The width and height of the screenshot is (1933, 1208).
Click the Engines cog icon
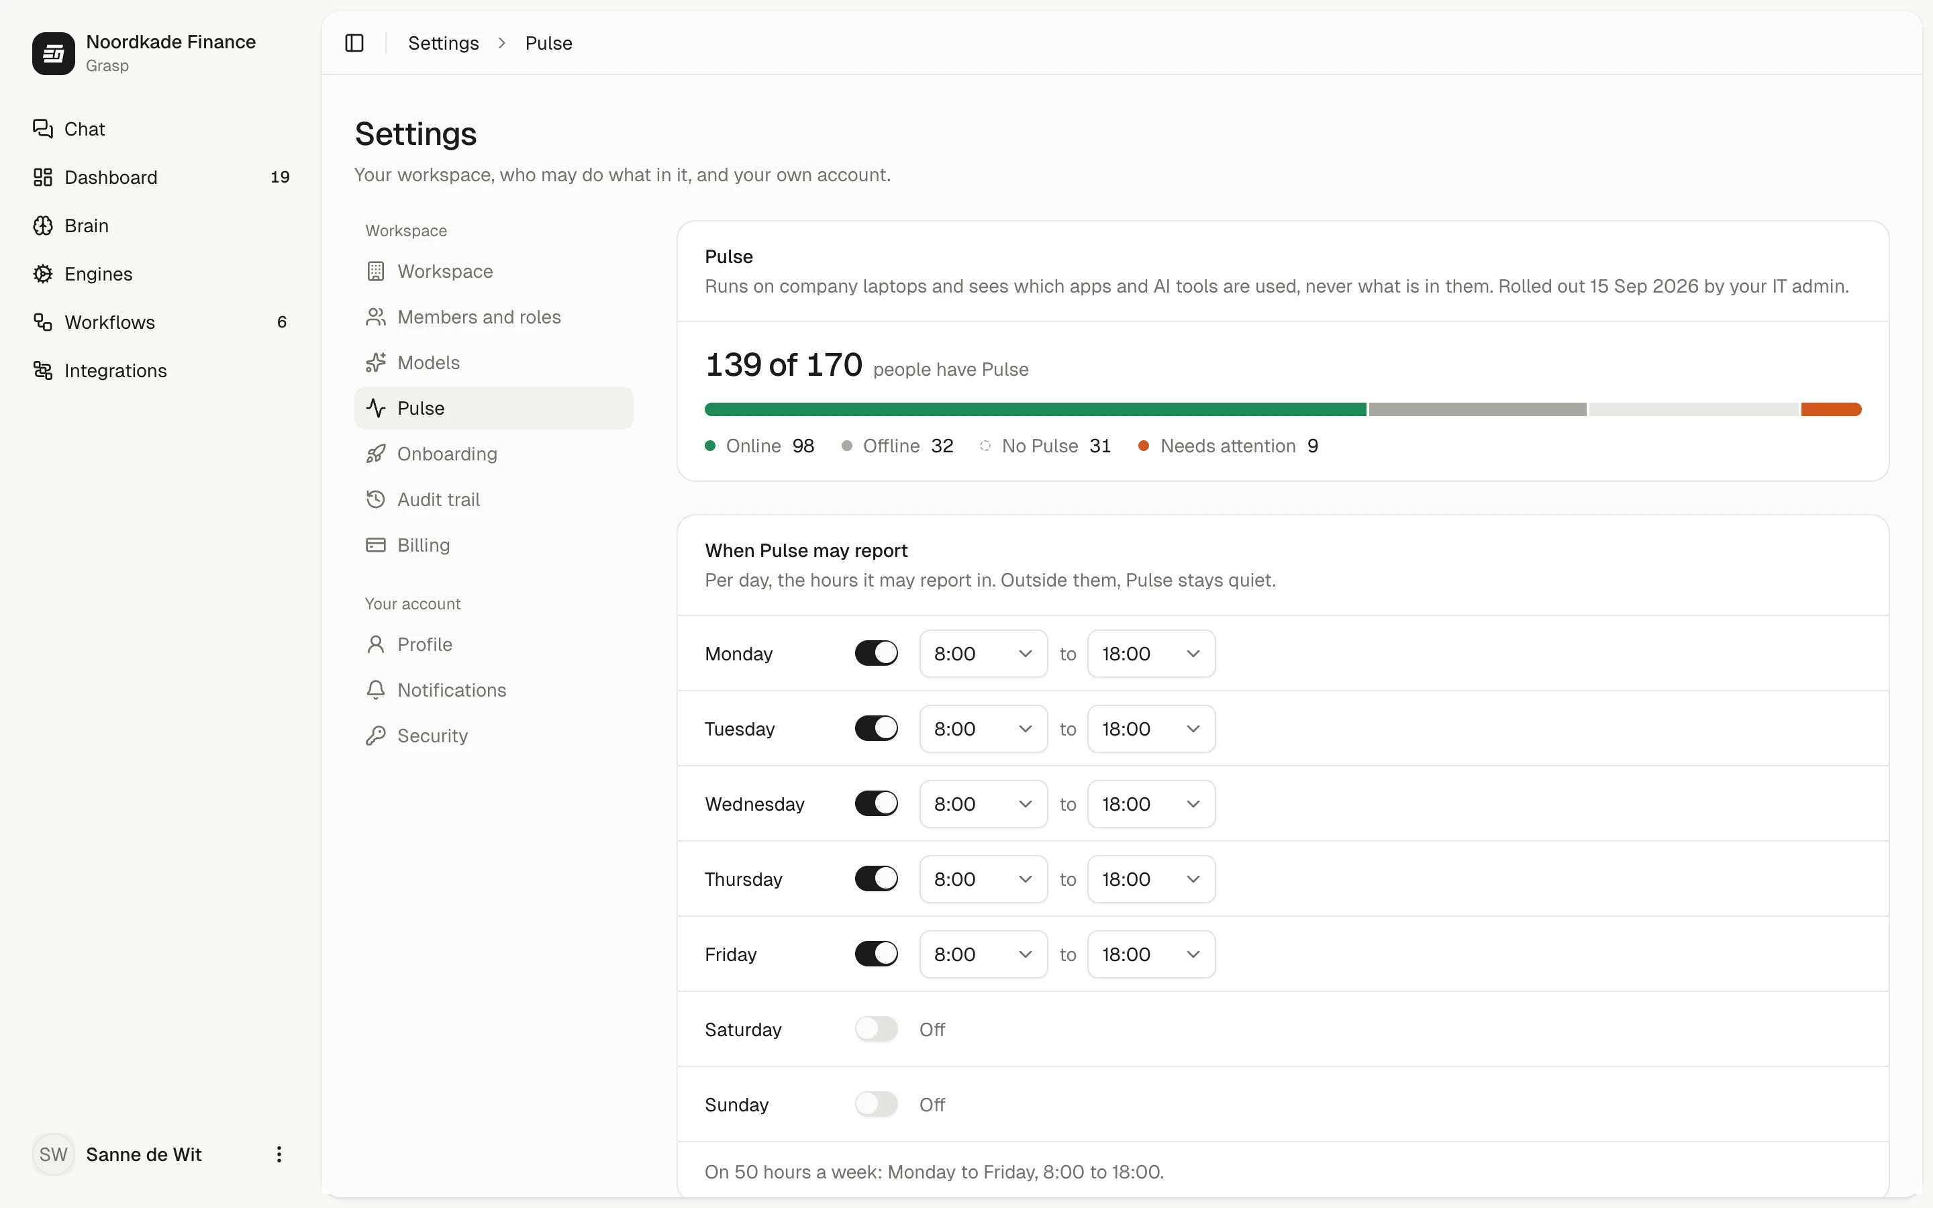[x=43, y=274]
